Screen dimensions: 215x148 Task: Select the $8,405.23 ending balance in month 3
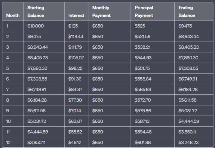(194, 47)
